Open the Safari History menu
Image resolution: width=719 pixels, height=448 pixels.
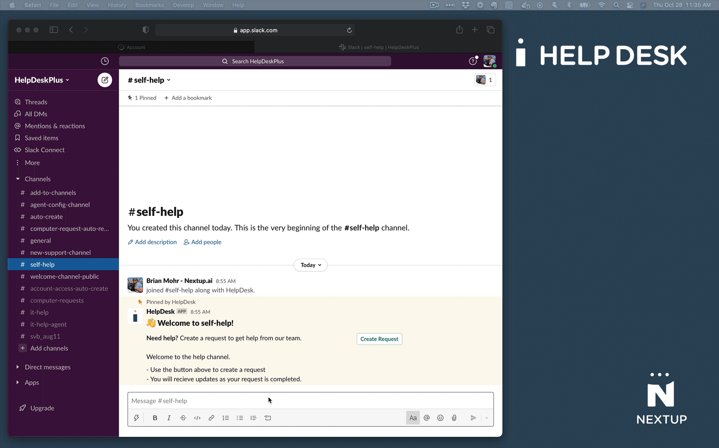117,5
